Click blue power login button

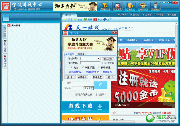coord(101,85)
